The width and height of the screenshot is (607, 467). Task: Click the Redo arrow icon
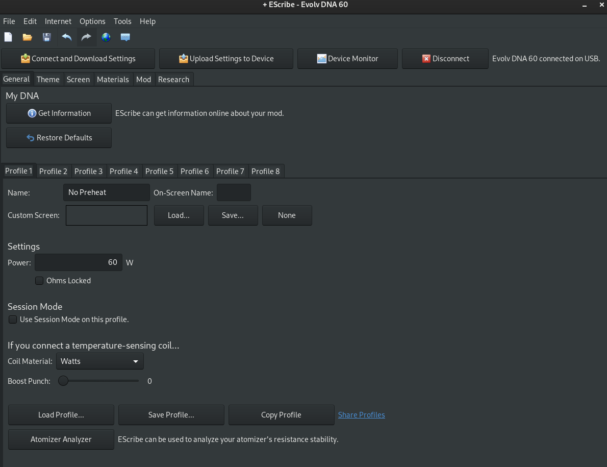click(86, 37)
